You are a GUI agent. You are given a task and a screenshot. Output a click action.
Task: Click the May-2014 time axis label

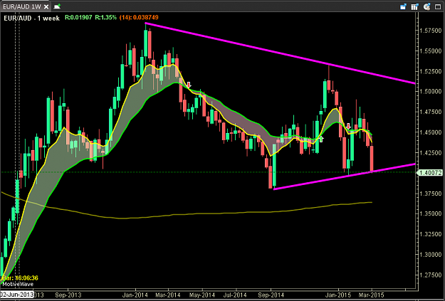(x=202, y=295)
